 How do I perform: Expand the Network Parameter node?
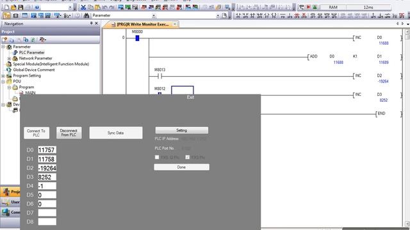point(9,58)
